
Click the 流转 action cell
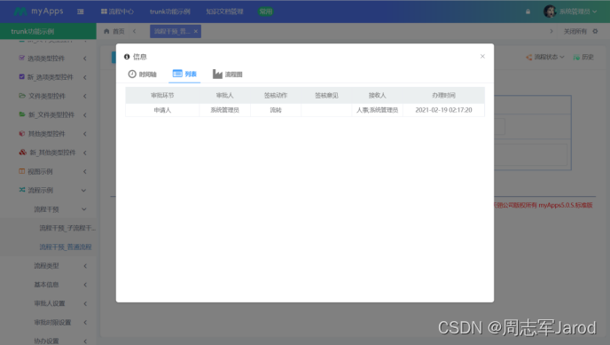click(276, 110)
